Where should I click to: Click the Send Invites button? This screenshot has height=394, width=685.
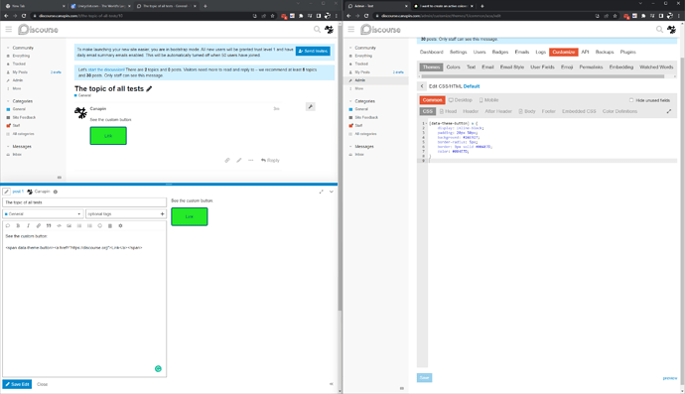(x=313, y=51)
